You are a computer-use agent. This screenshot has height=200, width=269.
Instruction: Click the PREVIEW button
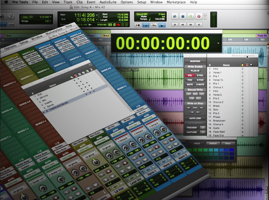click(192, 128)
